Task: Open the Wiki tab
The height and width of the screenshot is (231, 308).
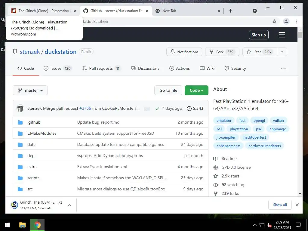Action: pos(207,68)
